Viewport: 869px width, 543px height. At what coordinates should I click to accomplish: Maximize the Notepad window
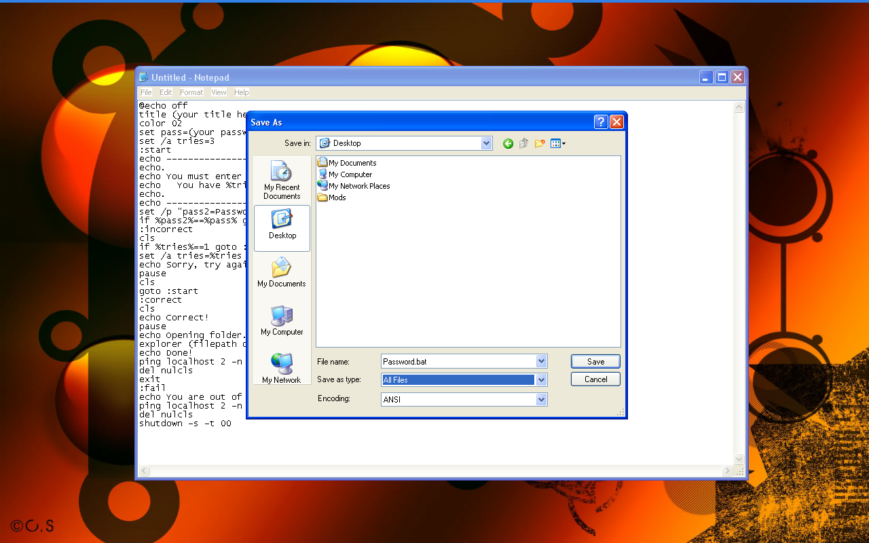pyautogui.click(x=722, y=77)
